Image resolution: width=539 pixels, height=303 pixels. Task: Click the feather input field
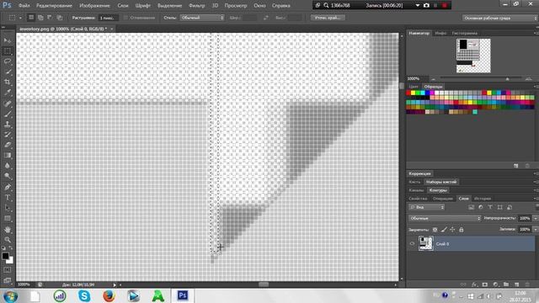click(108, 18)
